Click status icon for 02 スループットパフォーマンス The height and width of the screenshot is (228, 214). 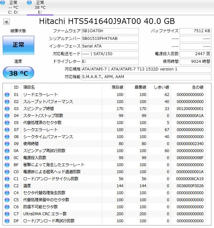pyautogui.click(x=7, y=102)
